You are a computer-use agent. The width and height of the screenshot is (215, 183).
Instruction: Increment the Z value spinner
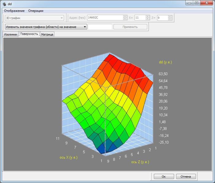tap(170, 16)
